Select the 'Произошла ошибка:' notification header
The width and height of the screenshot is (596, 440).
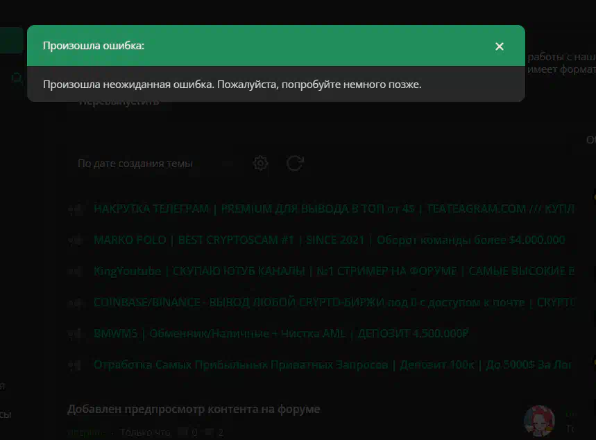tap(94, 46)
